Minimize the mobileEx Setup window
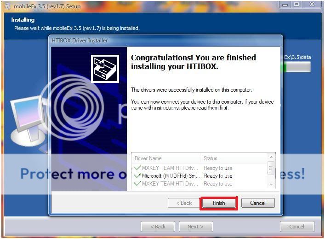325x239 pixels. click(x=285, y=5)
